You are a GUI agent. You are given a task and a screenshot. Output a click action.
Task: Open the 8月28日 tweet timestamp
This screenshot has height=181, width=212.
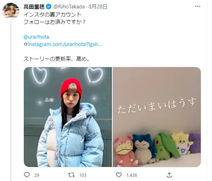click(98, 7)
